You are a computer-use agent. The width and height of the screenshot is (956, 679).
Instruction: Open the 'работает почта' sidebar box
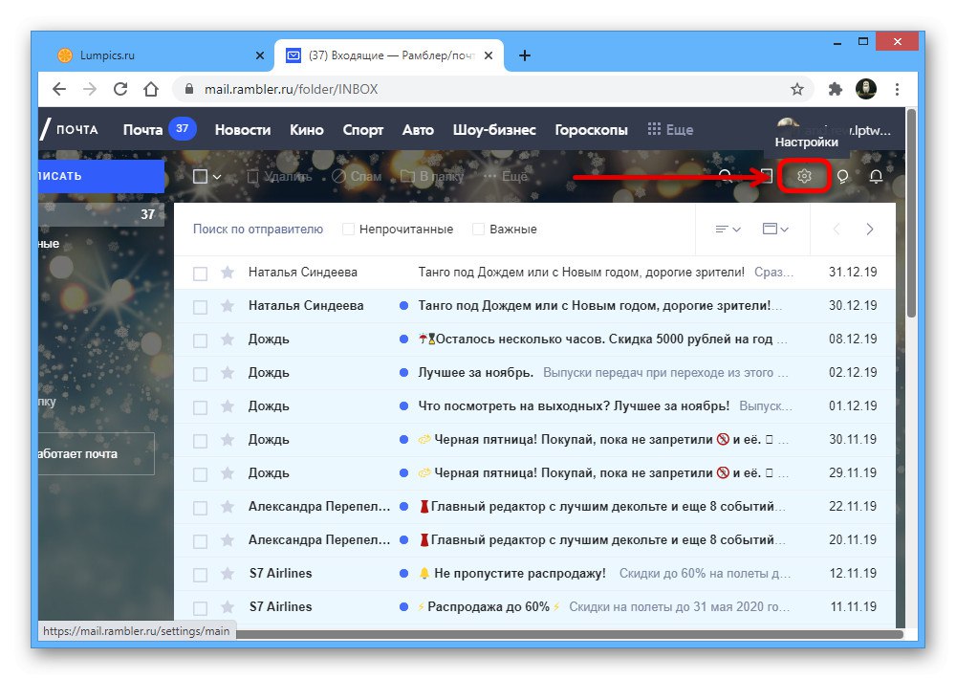97,454
